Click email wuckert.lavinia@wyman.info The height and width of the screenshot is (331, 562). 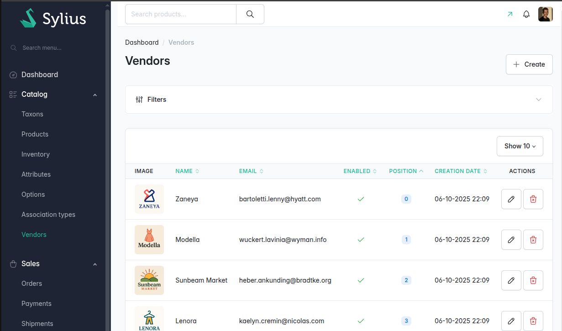pyautogui.click(x=283, y=240)
